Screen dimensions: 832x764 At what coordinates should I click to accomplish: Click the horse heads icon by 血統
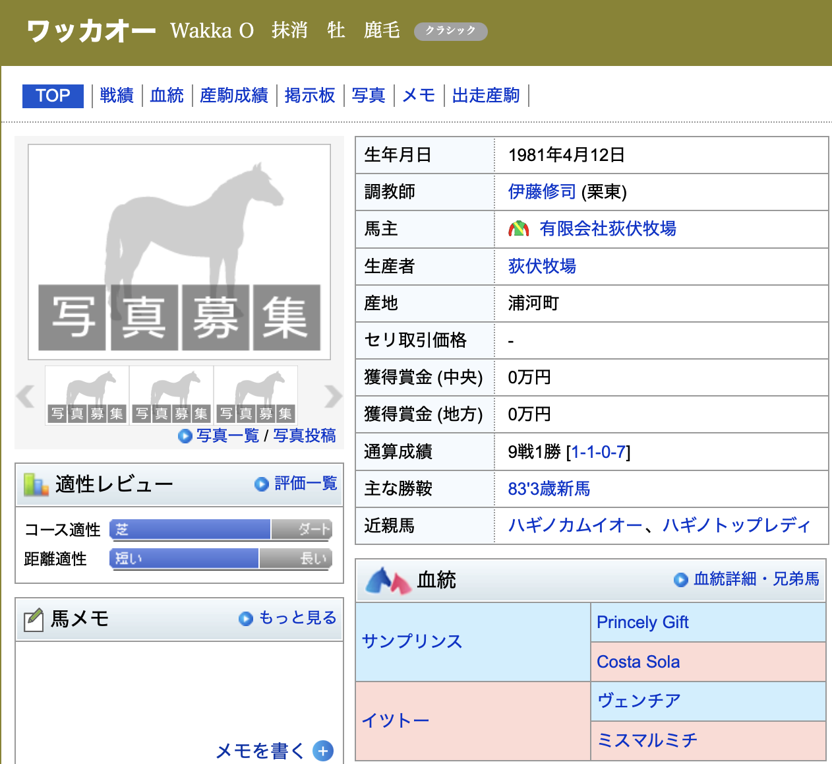388,581
